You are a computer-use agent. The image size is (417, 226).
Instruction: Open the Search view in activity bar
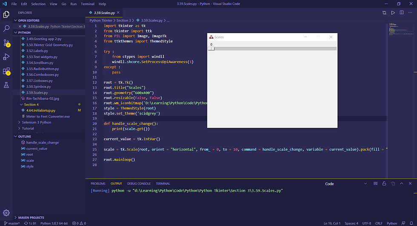[6, 28]
